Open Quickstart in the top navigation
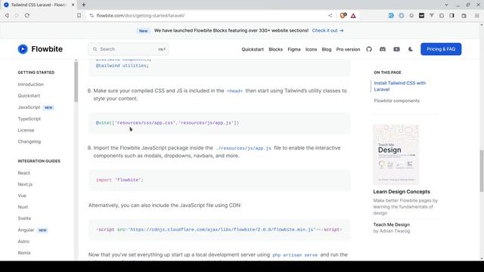The height and width of the screenshot is (272, 484). [253, 49]
